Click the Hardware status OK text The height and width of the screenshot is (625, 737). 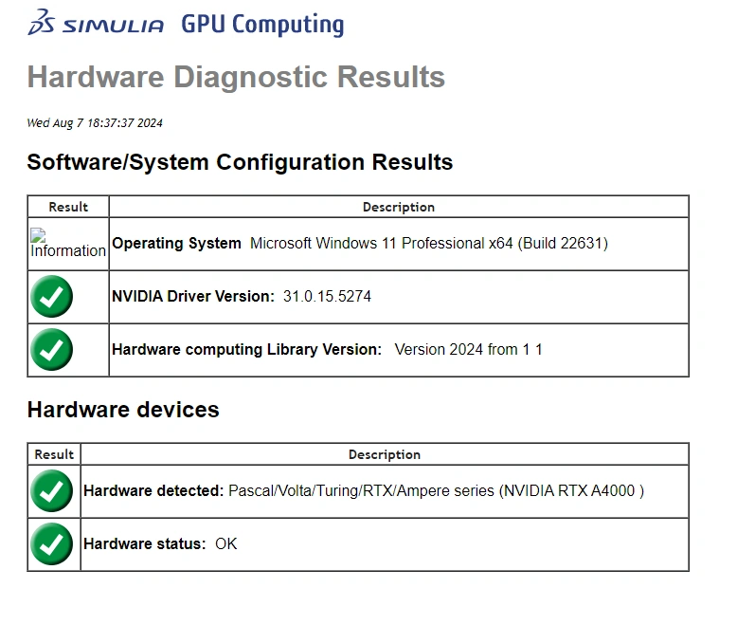[225, 544]
